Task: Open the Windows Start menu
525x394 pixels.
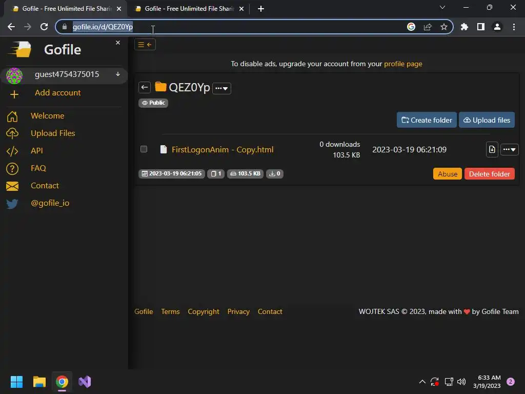Action: pyautogui.click(x=16, y=382)
